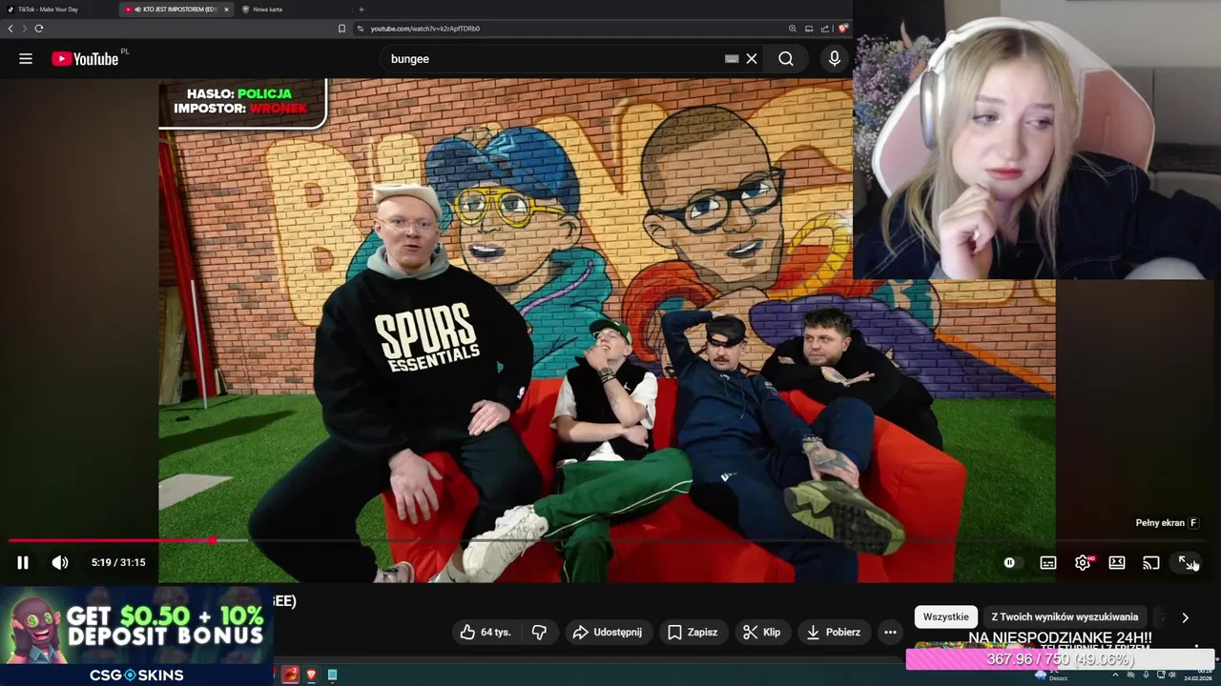Click the streamer webcam overlay
Screen dimensions: 1221x686
(1037, 139)
